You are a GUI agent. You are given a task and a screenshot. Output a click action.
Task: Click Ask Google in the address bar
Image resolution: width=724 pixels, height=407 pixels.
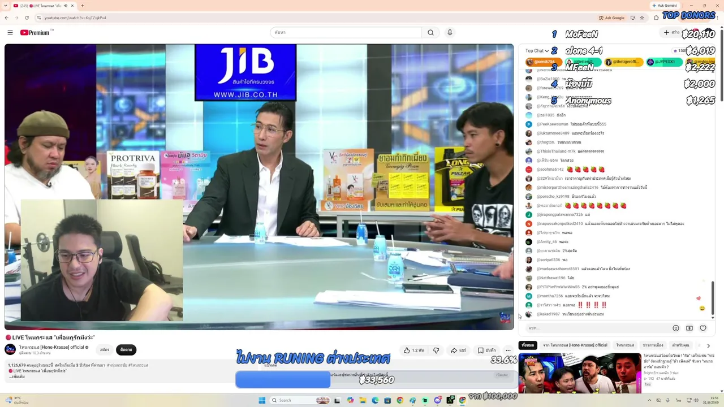tap(611, 18)
